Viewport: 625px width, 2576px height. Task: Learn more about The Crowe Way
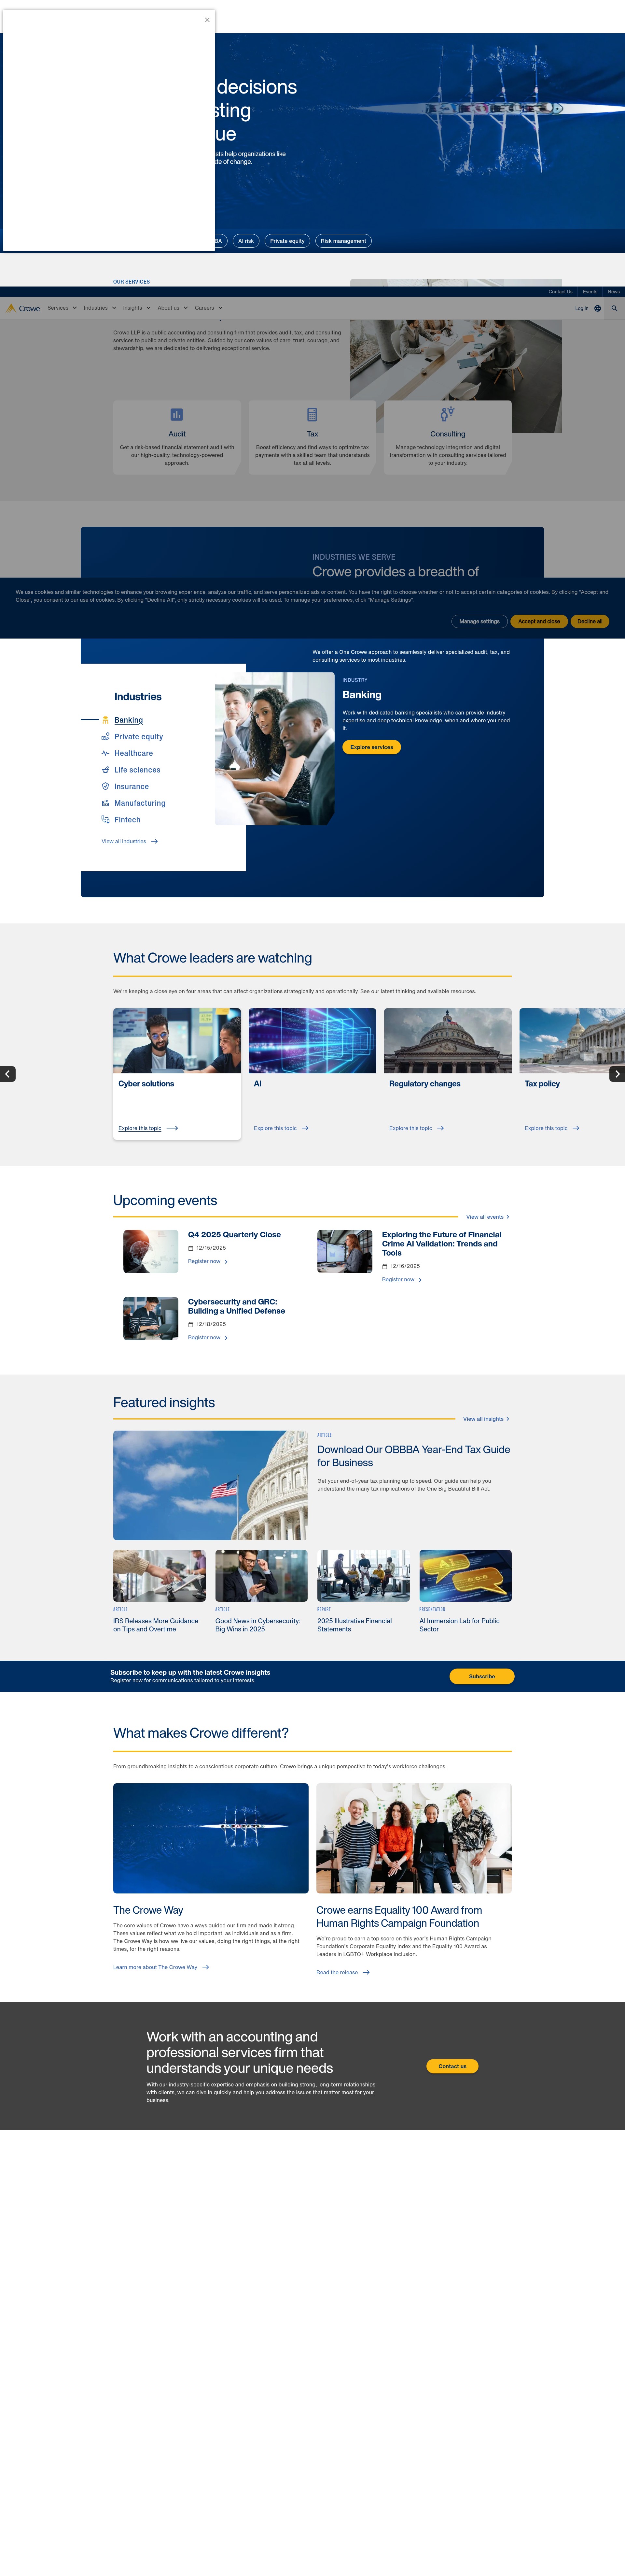[x=161, y=1967]
